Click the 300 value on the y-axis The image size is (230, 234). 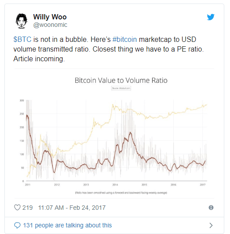(x=22, y=100)
